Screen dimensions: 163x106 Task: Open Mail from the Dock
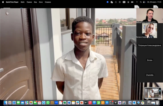click(x=23, y=103)
